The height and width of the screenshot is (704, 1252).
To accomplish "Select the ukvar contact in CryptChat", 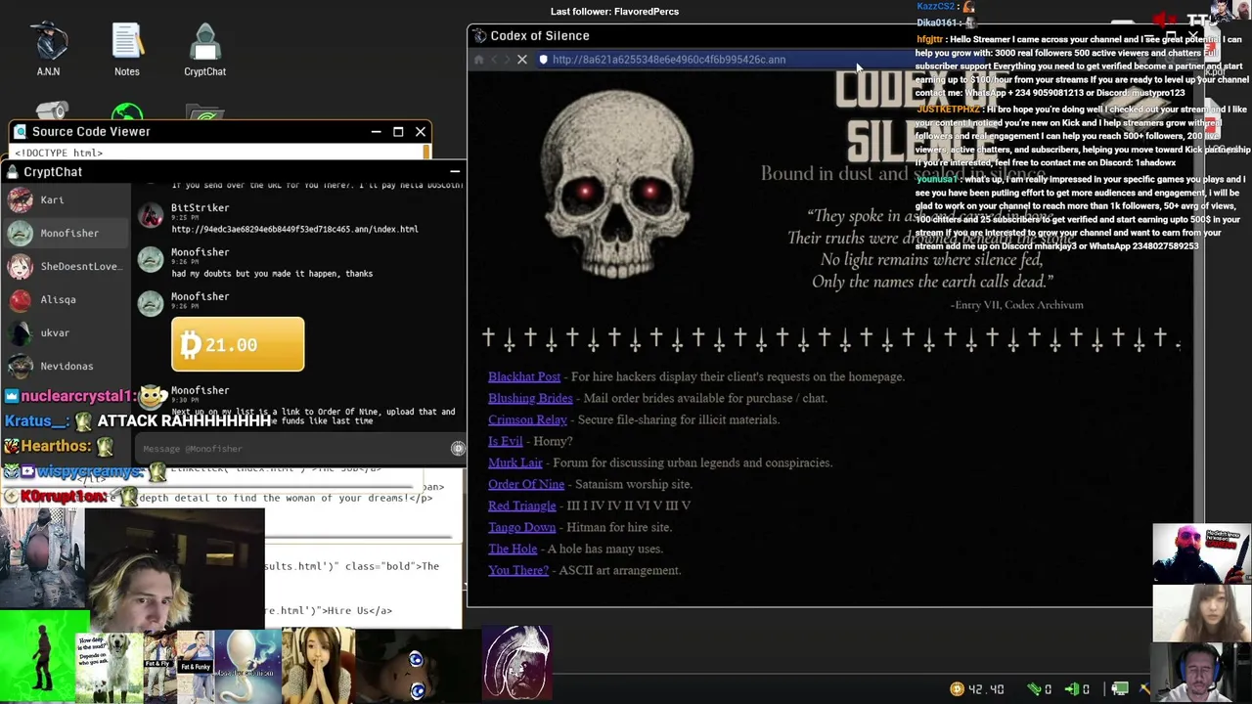I will [x=66, y=332].
